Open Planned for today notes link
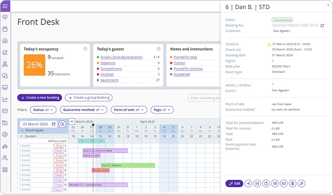333x195 pixels. pyautogui.click(x=185, y=57)
